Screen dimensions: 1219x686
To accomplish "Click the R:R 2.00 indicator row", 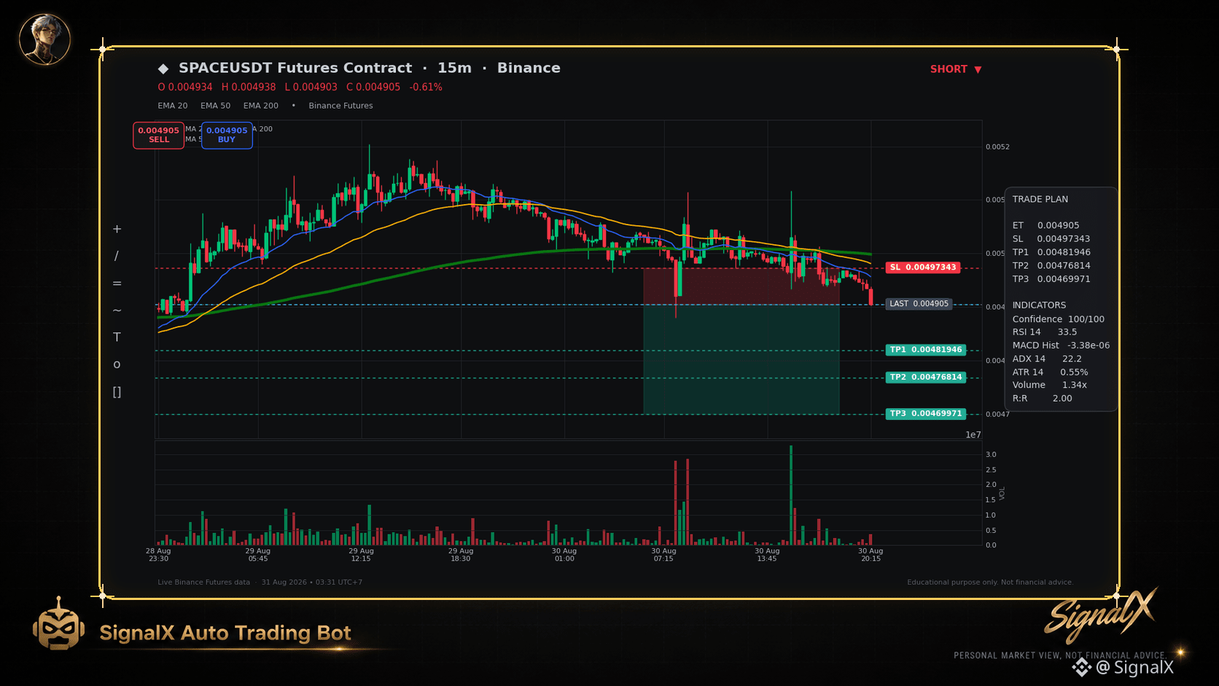I will click(1043, 399).
